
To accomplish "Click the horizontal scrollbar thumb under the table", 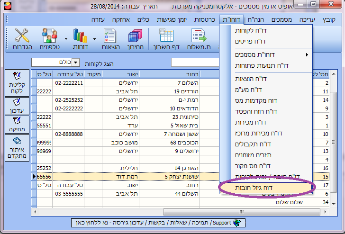I will click(242, 212).
